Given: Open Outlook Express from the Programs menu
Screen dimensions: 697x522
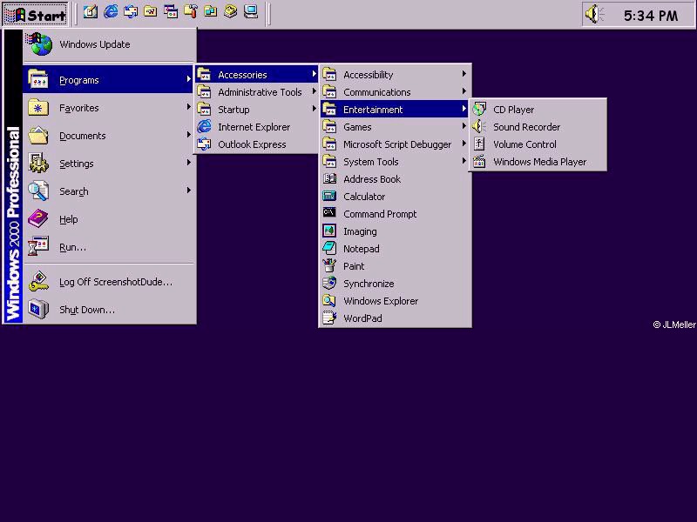Looking at the screenshot, I should [x=256, y=144].
